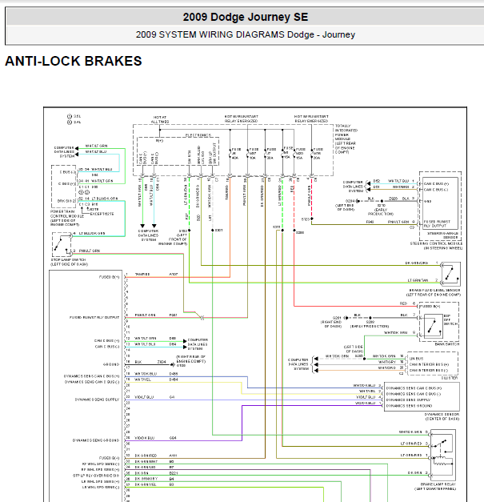Select the 'STOP LAMP SWITCH' label
Image resolution: width=484 pixels, height=502 pixels.
(69, 262)
